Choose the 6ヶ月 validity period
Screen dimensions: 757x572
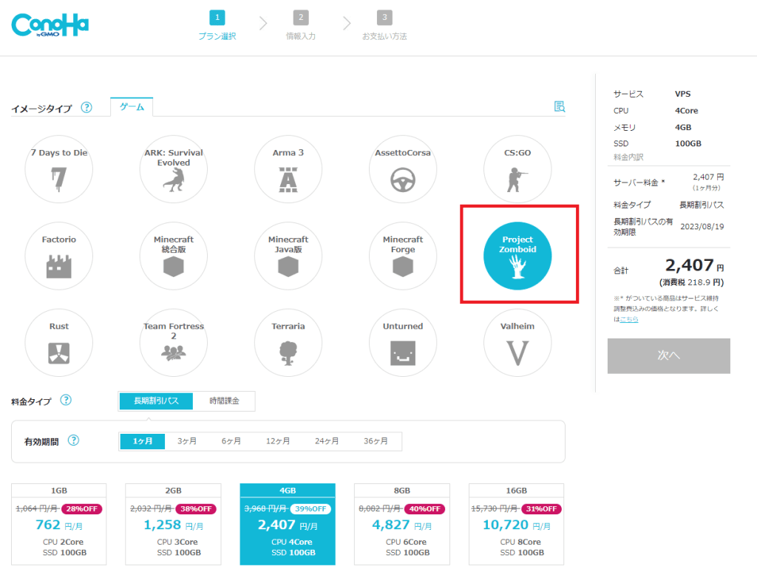coord(231,441)
